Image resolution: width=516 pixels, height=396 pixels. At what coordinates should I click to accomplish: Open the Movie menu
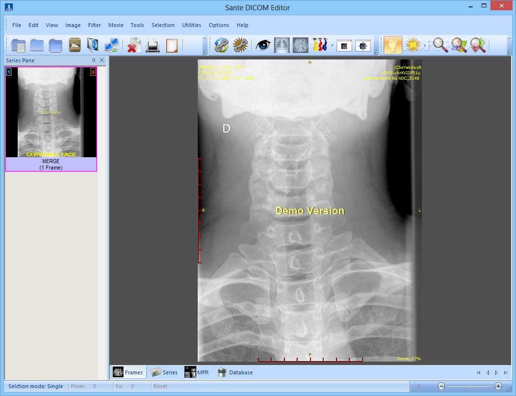[x=116, y=25]
